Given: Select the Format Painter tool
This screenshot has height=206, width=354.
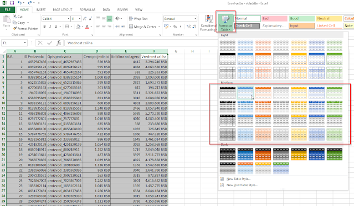Looking at the screenshot, I should coord(25,28).
